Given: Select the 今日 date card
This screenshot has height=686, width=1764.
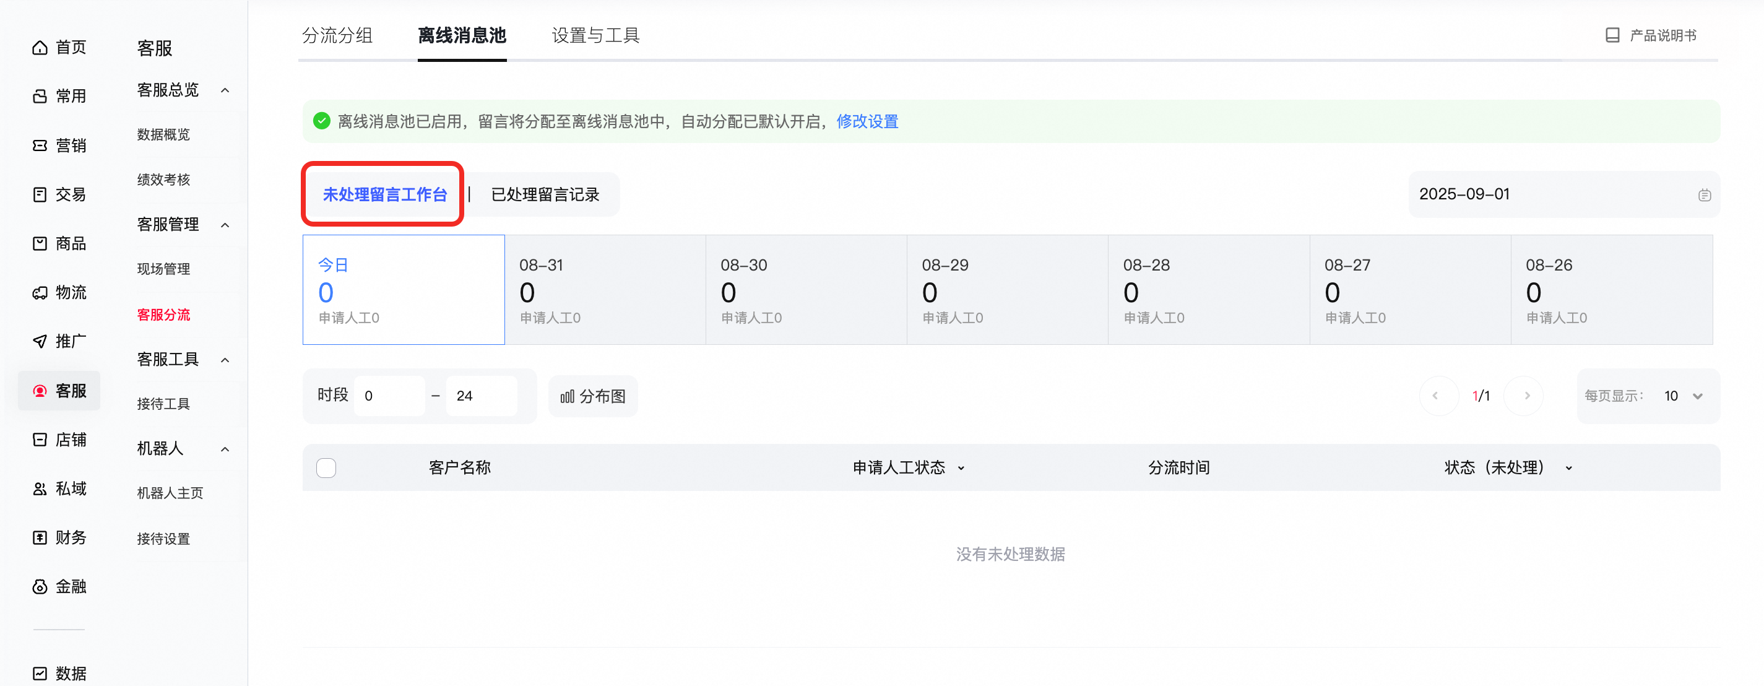Looking at the screenshot, I should (404, 290).
